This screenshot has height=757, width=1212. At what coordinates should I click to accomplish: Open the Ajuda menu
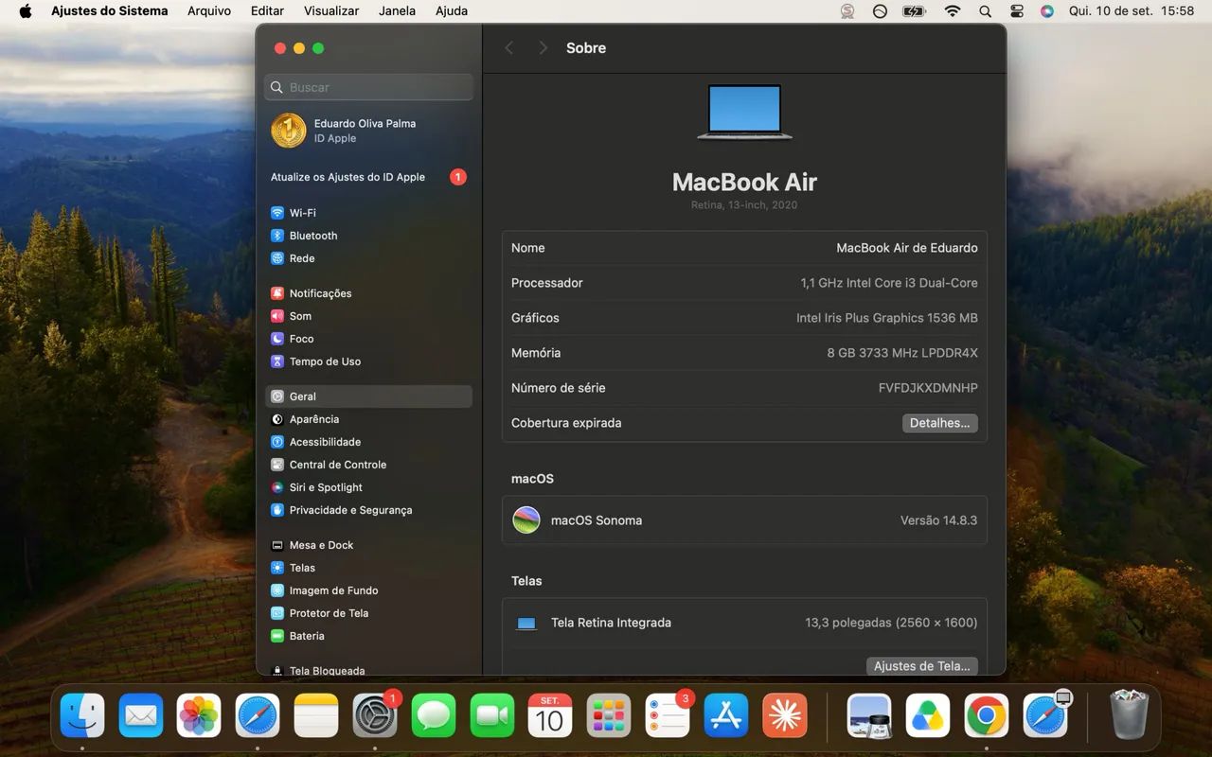452,11
